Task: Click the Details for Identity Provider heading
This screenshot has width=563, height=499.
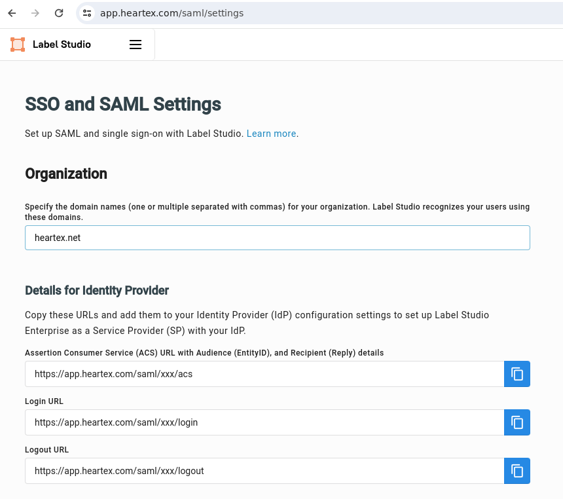Action: tap(97, 290)
